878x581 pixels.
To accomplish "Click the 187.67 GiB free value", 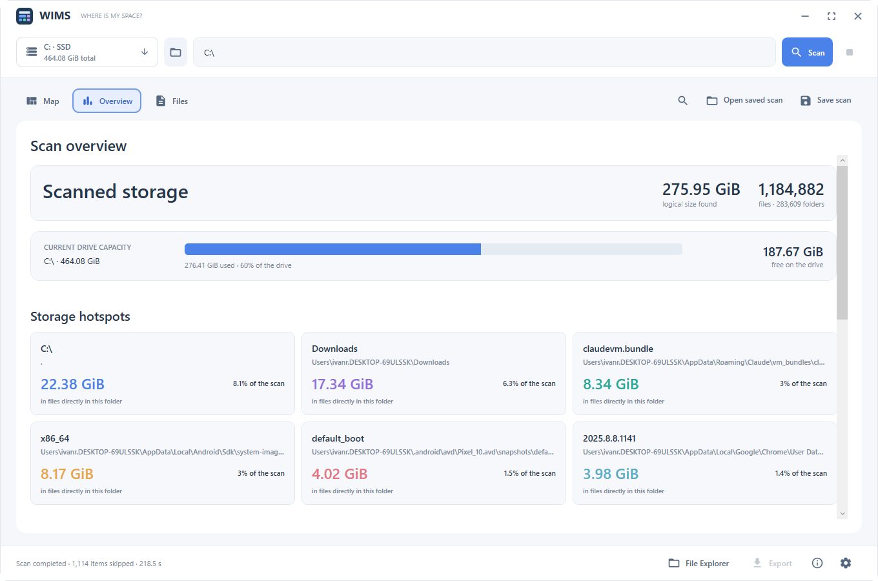I will click(x=793, y=252).
